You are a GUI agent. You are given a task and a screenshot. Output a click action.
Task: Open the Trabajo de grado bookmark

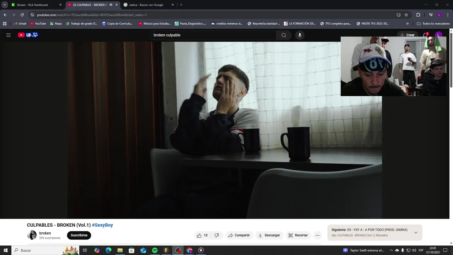(82, 24)
